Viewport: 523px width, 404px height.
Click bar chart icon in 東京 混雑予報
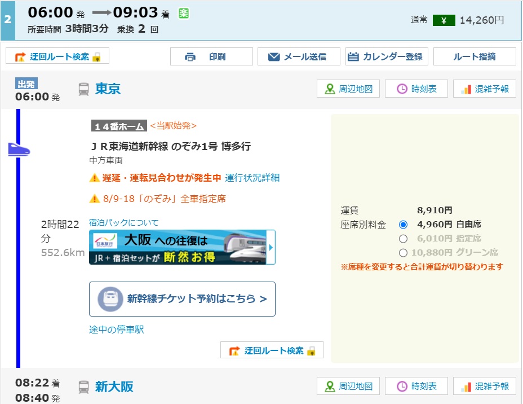(x=466, y=90)
